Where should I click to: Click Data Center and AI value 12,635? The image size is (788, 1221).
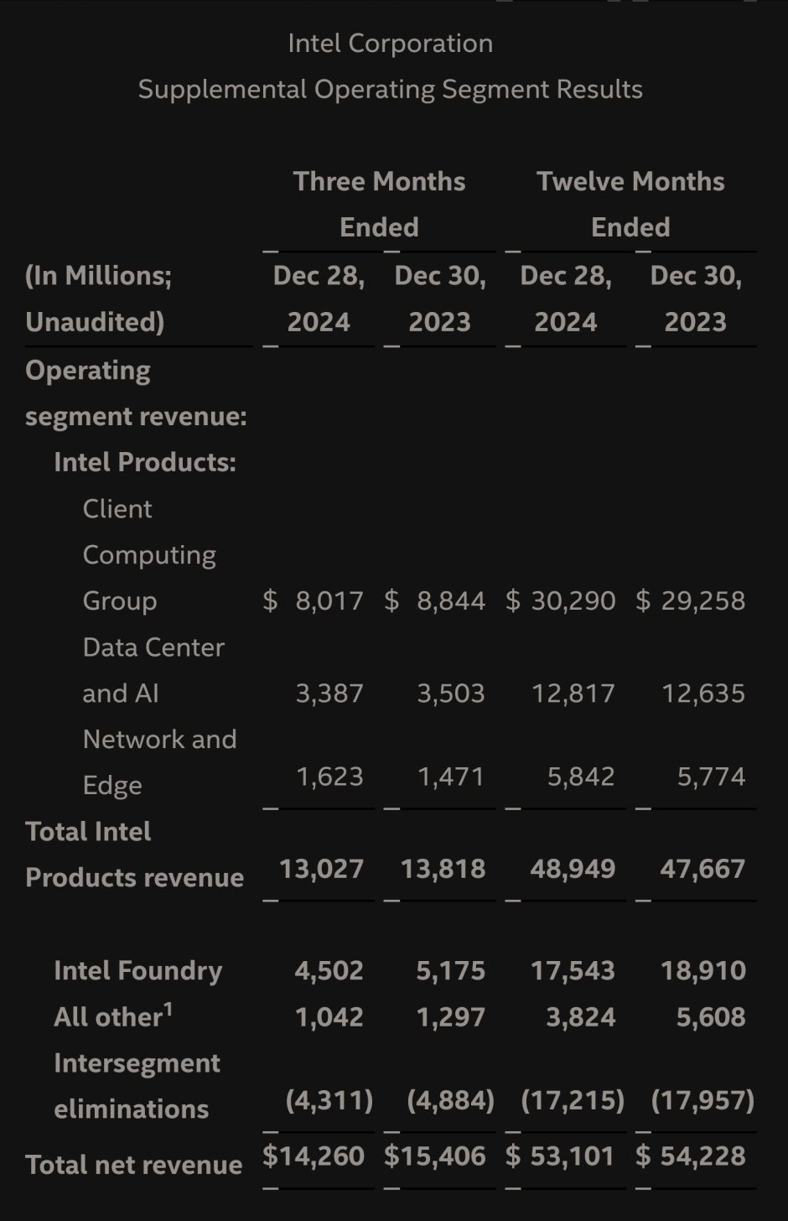pyautogui.click(x=703, y=693)
